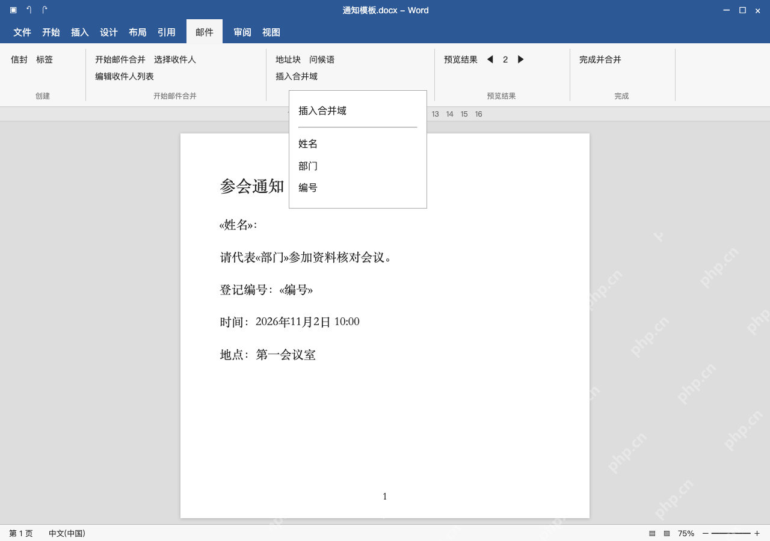Open the 开始 tab
This screenshot has width=770, height=541.
[51, 32]
